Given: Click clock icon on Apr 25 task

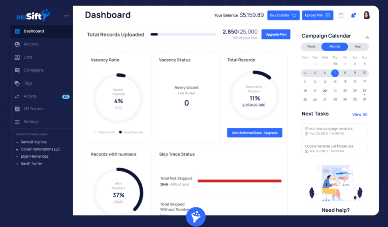Looking at the screenshot, I should pos(307,151).
